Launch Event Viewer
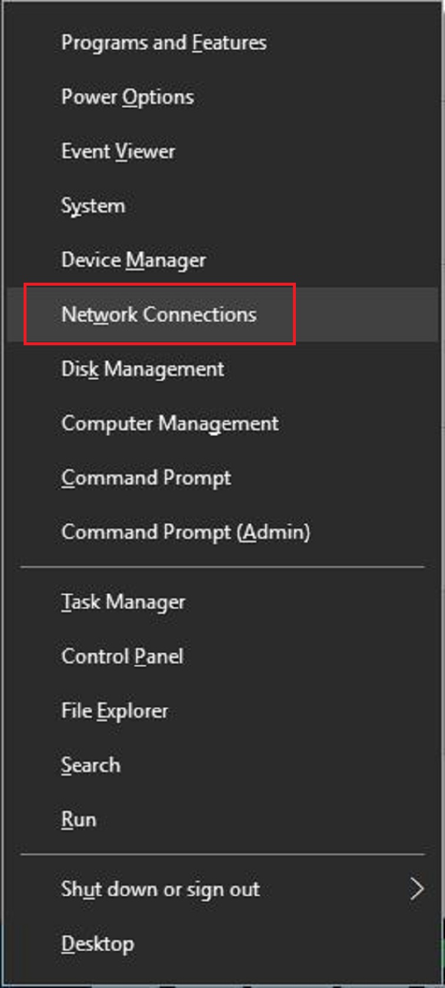Image resolution: width=445 pixels, height=988 pixels. pyautogui.click(x=118, y=152)
